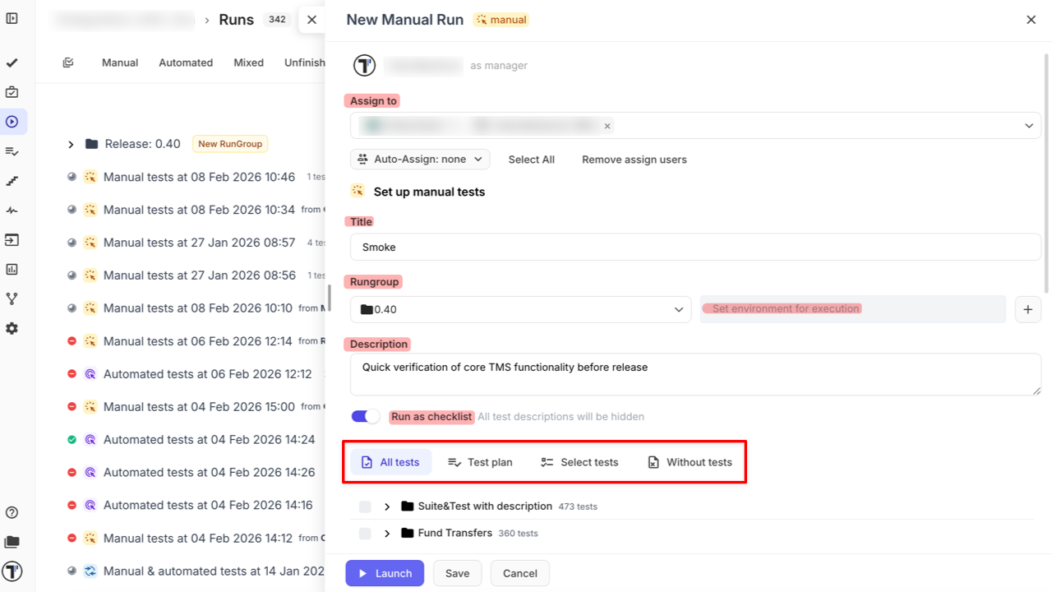The height and width of the screenshot is (592, 1052).
Task: Select the activity pulse icon in sidebar
Action: [12, 210]
